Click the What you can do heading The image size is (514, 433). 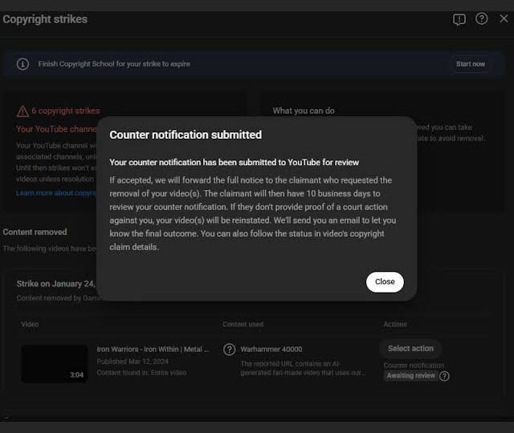click(304, 111)
